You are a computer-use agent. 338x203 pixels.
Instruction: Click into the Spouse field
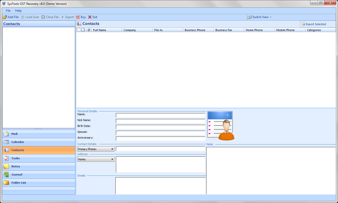tap(160, 133)
